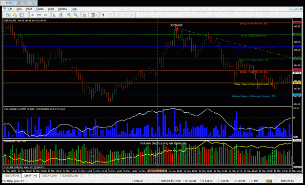305x185 pixels.
Task: Open the chart Templates icon
Action: pos(93,15)
